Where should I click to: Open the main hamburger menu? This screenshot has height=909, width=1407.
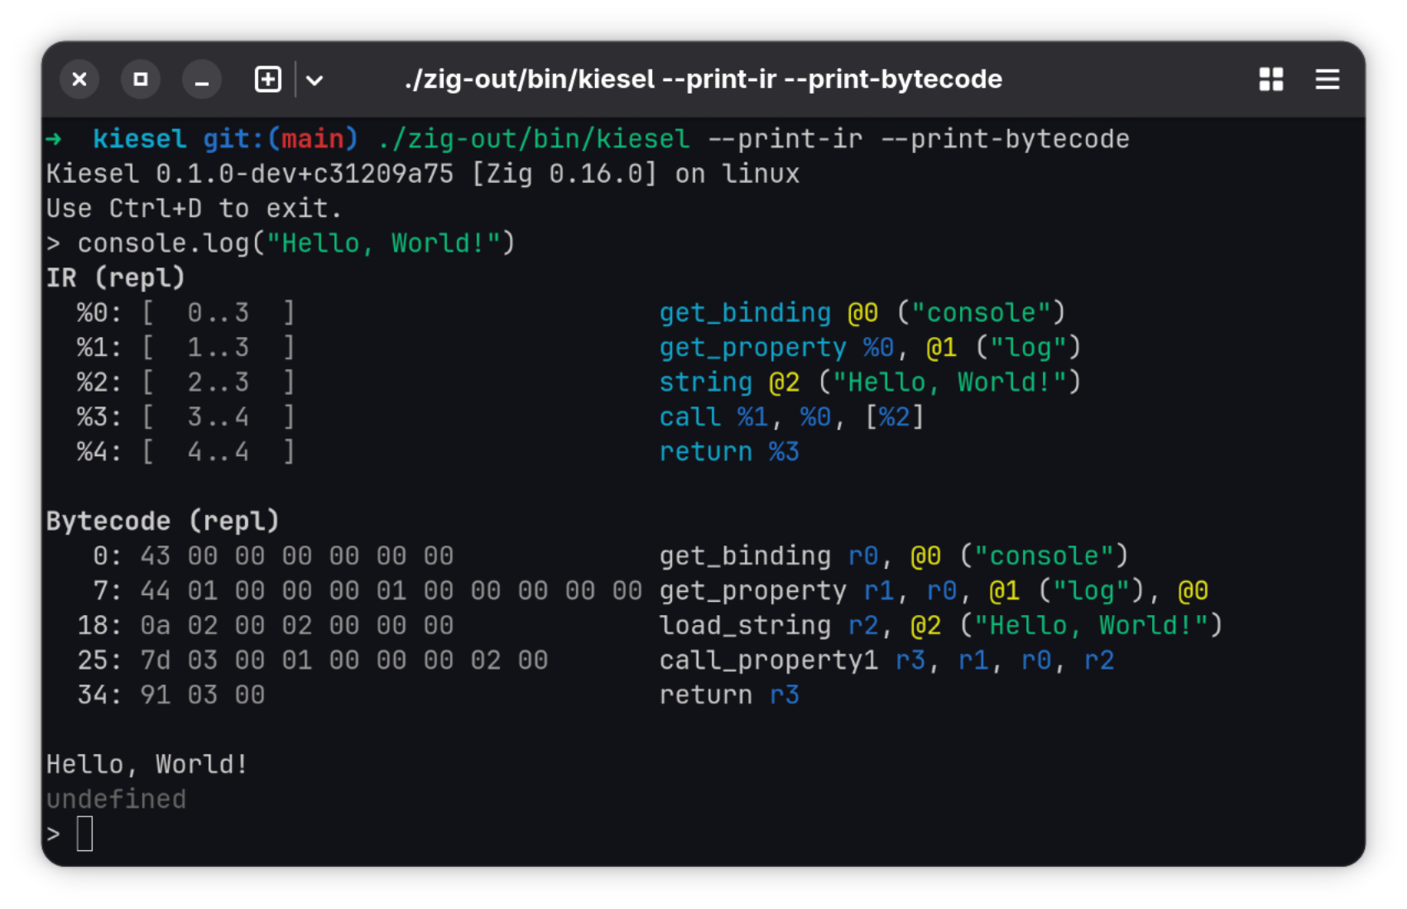pos(1327,79)
